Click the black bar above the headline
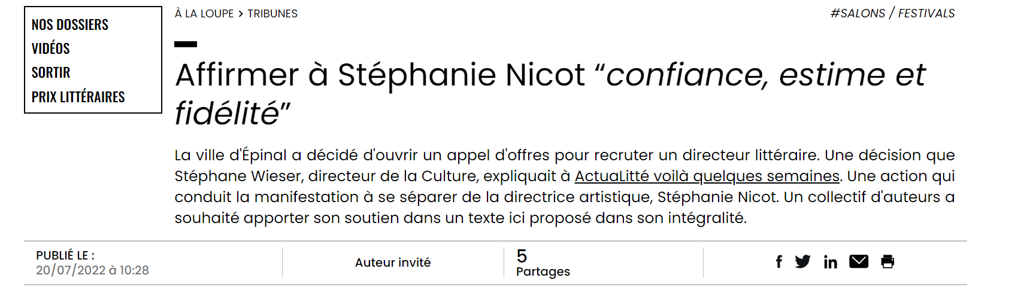Image resolution: width=1033 pixels, height=293 pixels. point(186,44)
